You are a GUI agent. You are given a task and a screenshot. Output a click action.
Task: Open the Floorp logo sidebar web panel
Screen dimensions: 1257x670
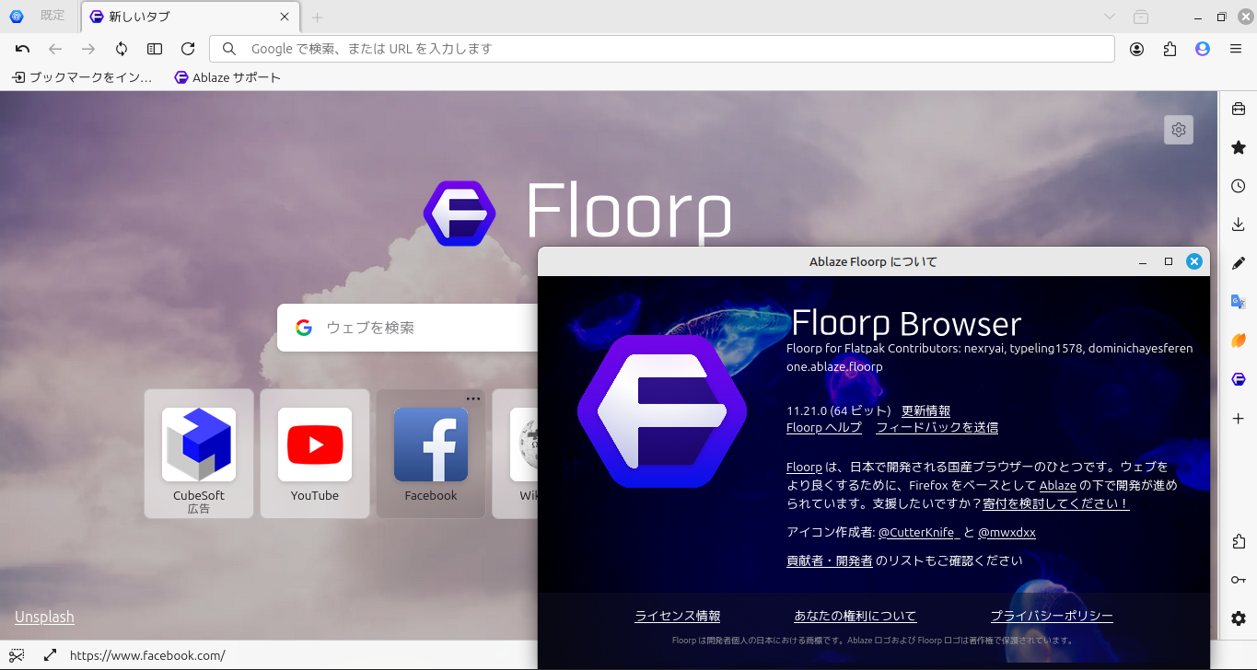pyautogui.click(x=1239, y=379)
